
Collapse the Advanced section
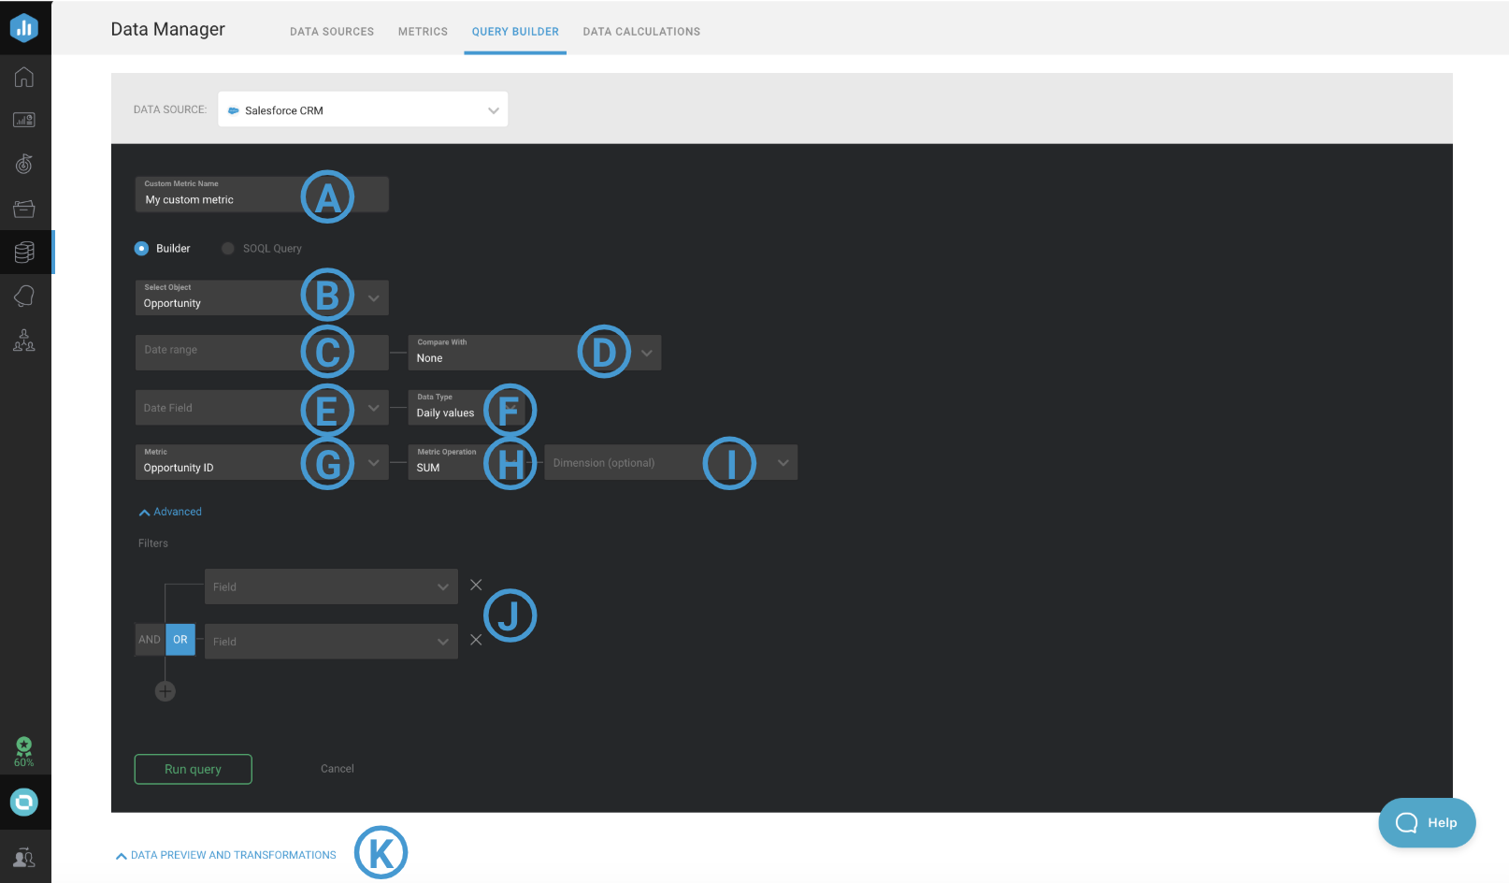tap(170, 512)
